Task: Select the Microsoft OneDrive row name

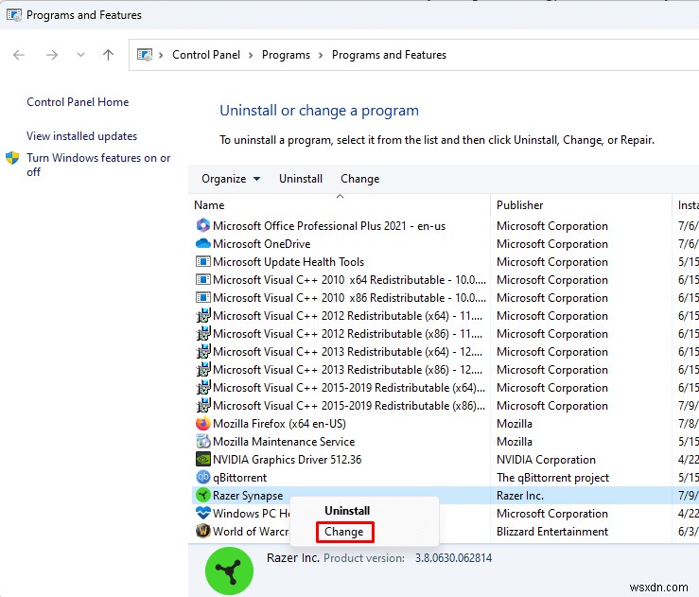Action: pos(262,244)
